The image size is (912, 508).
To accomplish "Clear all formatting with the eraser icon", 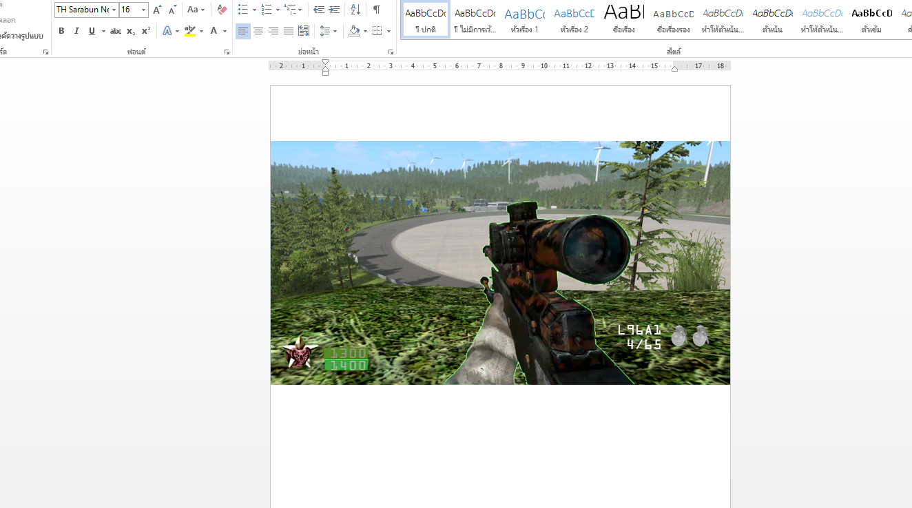I will [x=222, y=10].
